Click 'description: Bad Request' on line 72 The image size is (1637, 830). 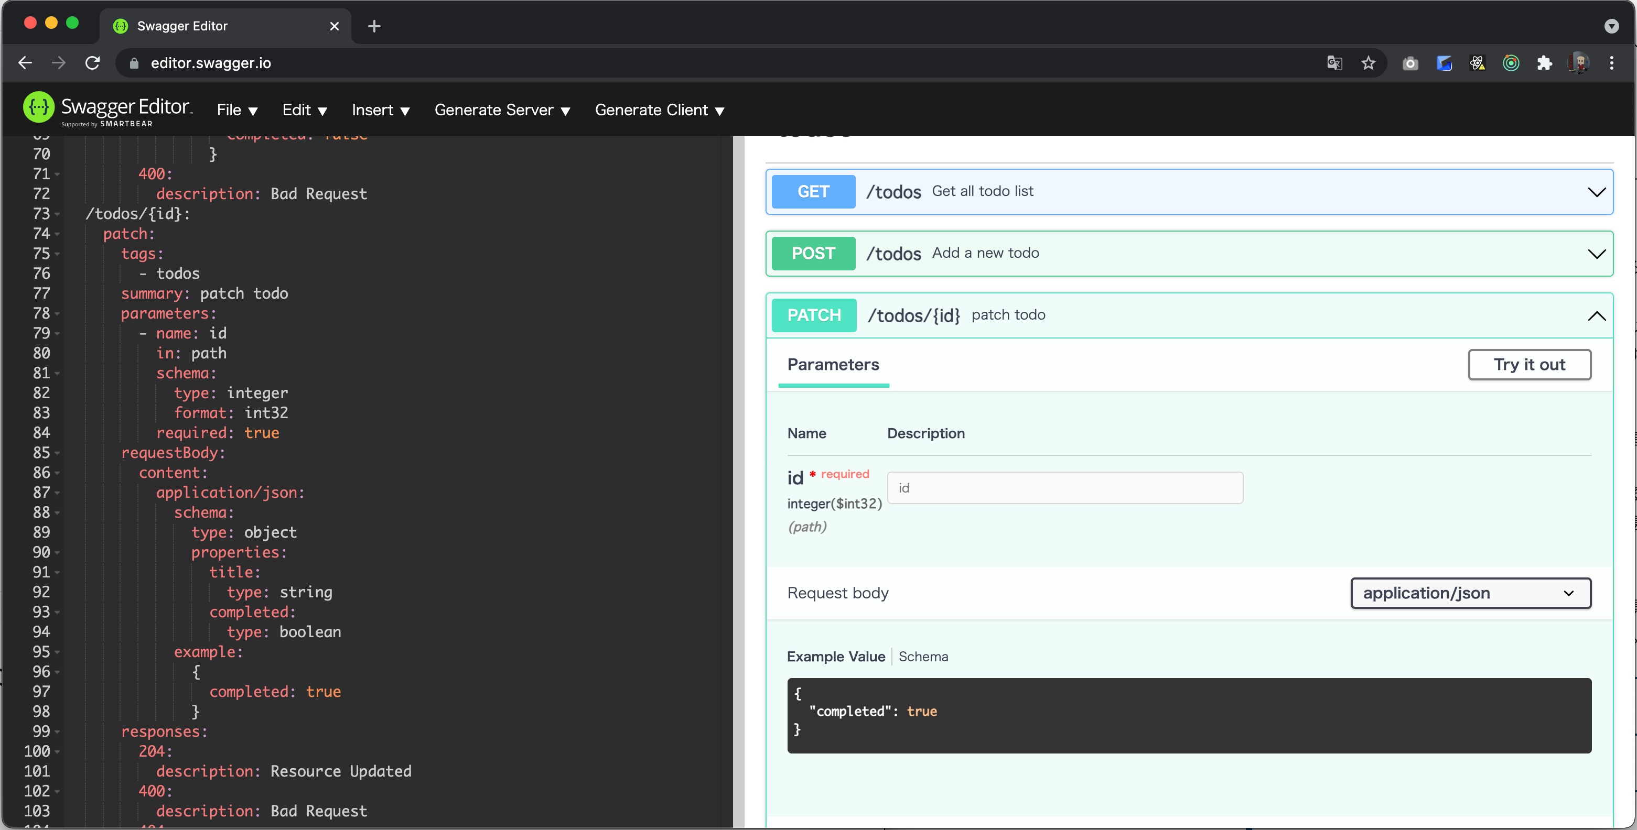[x=262, y=194]
